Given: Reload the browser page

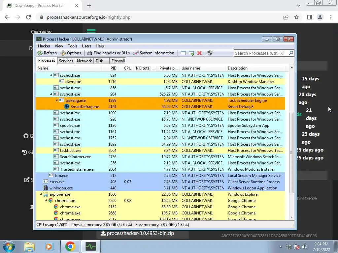Looking at the screenshot, I should pos(28,17).
